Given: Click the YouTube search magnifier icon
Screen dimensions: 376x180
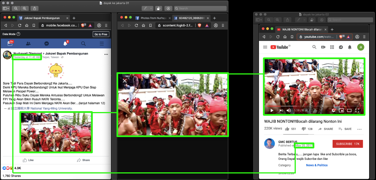Looking at the screenshot, I should point(314,47).
